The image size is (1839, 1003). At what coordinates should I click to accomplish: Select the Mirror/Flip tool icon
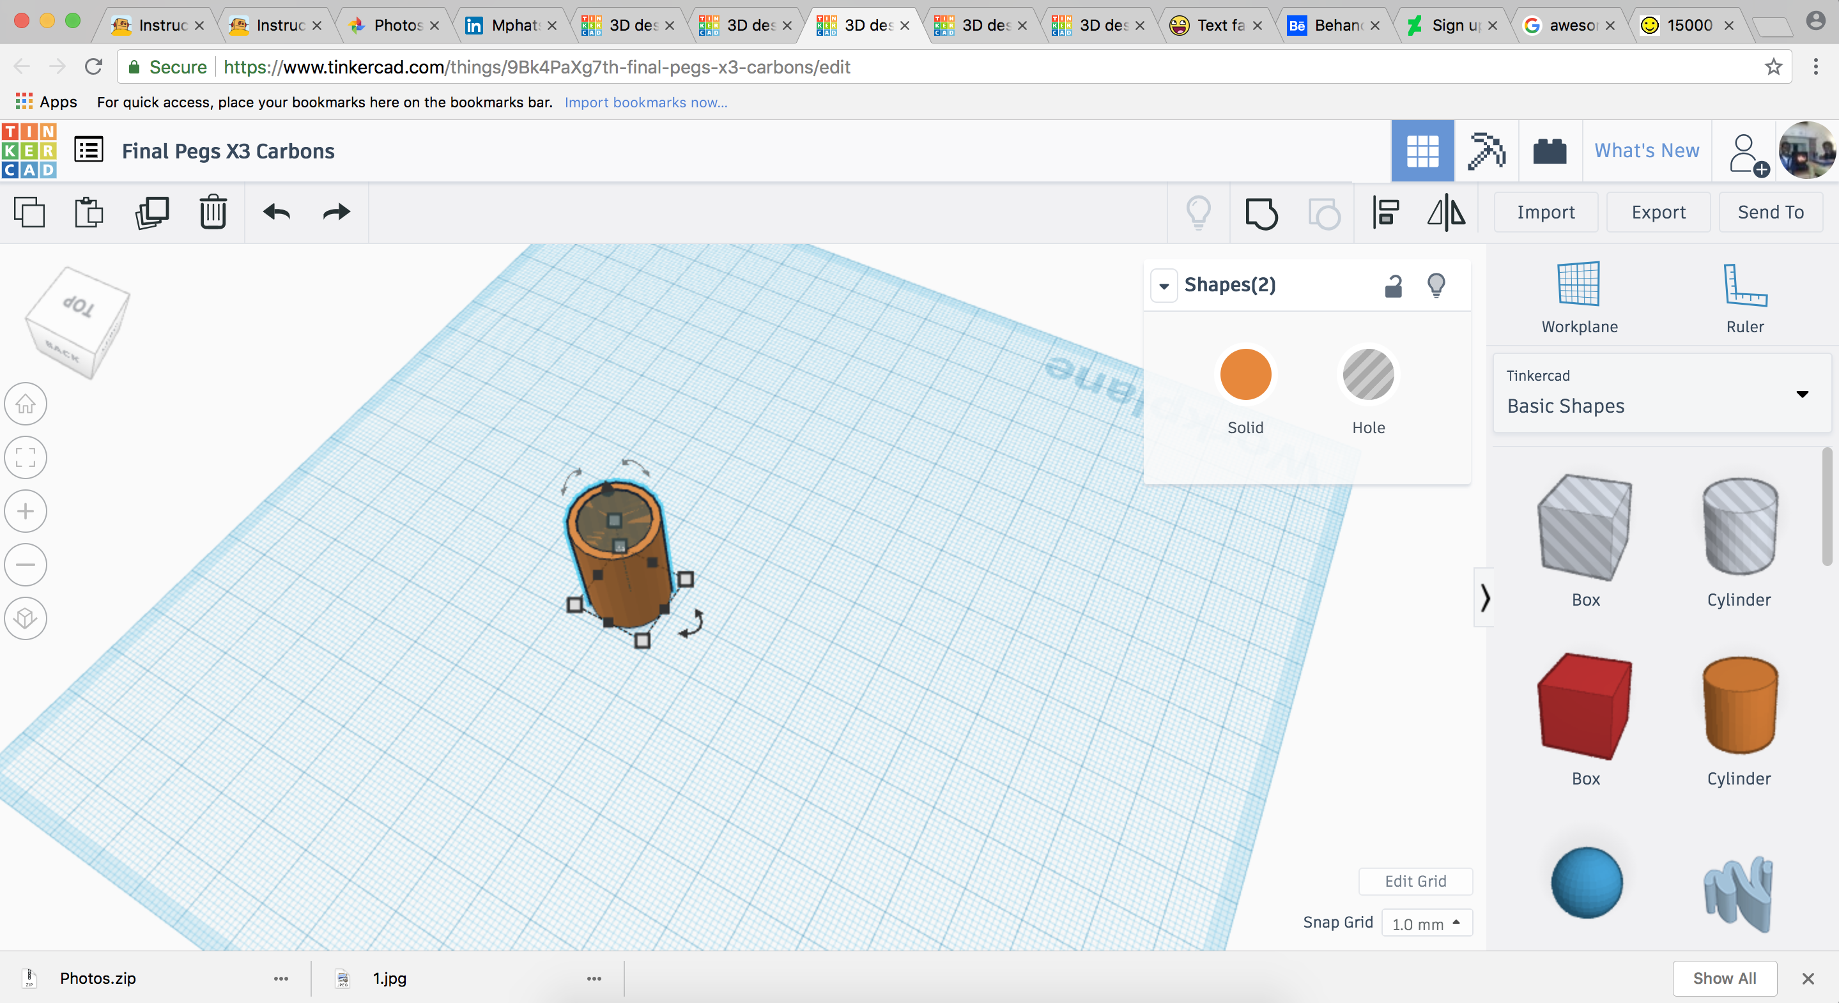(1445, 213)
